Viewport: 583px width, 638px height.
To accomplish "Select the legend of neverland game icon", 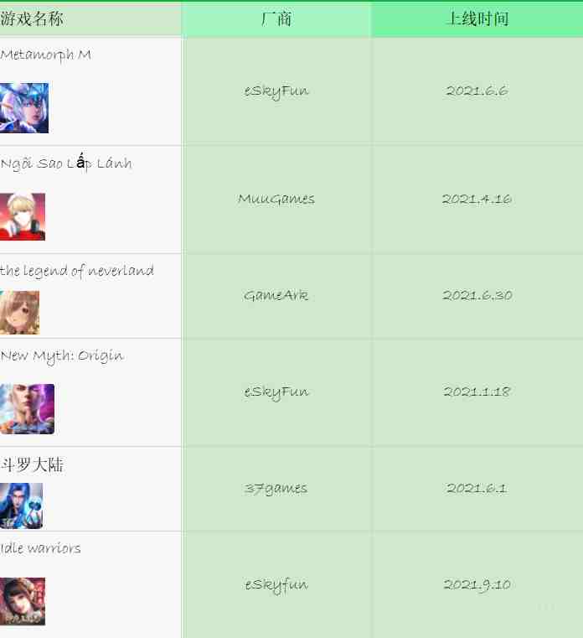I will tap(19, 313).
